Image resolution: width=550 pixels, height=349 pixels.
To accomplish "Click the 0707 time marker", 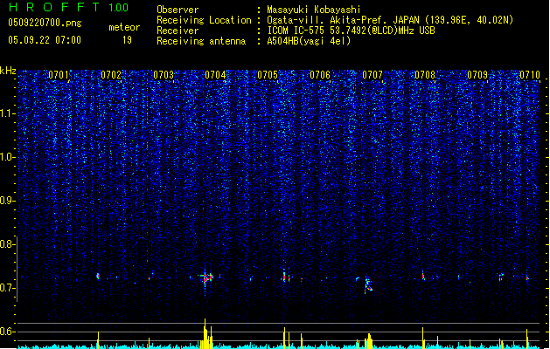I will tap(372, 75).
